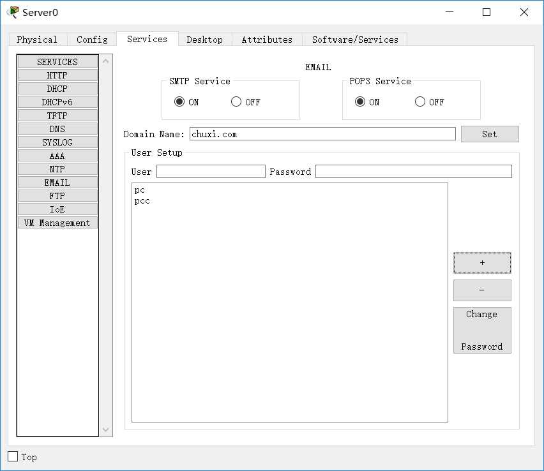
Task: Click the Change Password button
Action: tap(482, 330)
